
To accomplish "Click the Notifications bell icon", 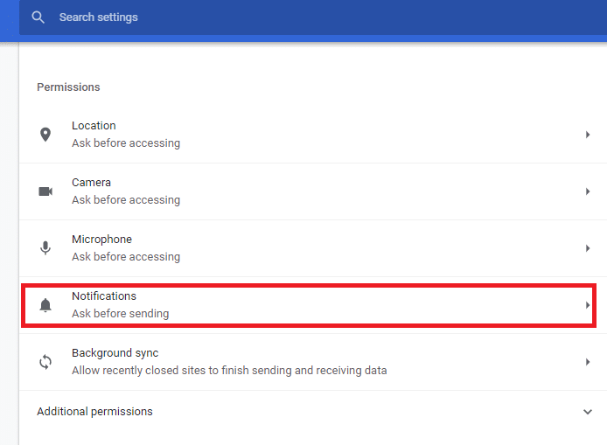I will click(x=45, y=305).
